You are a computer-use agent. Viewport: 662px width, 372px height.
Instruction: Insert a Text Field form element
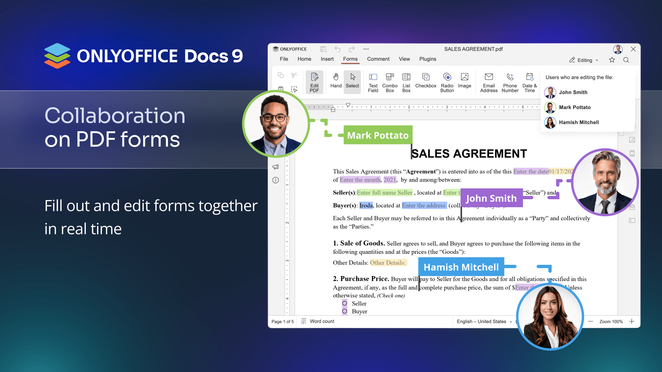(373, 82)
